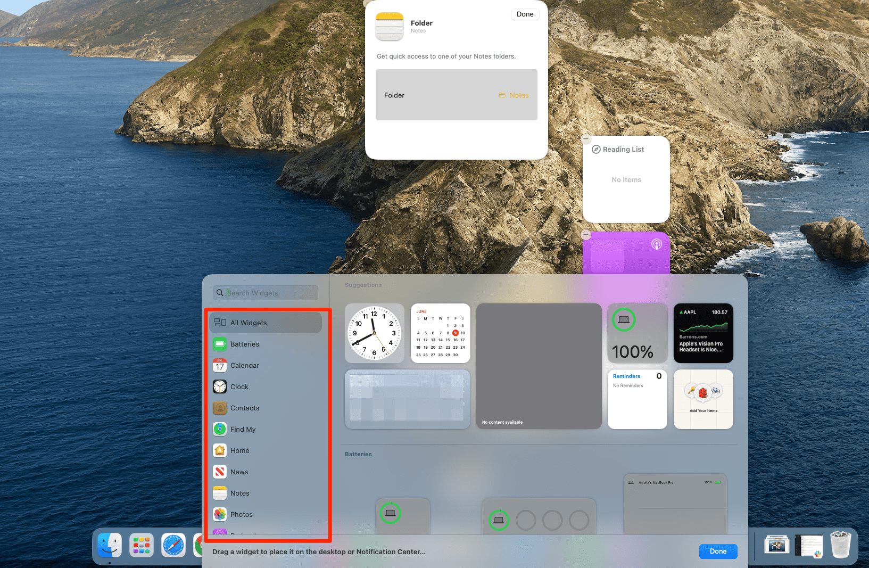Open the Clock widget category
The height and width of the screenshot is (568, 869).
pos(239,387)
